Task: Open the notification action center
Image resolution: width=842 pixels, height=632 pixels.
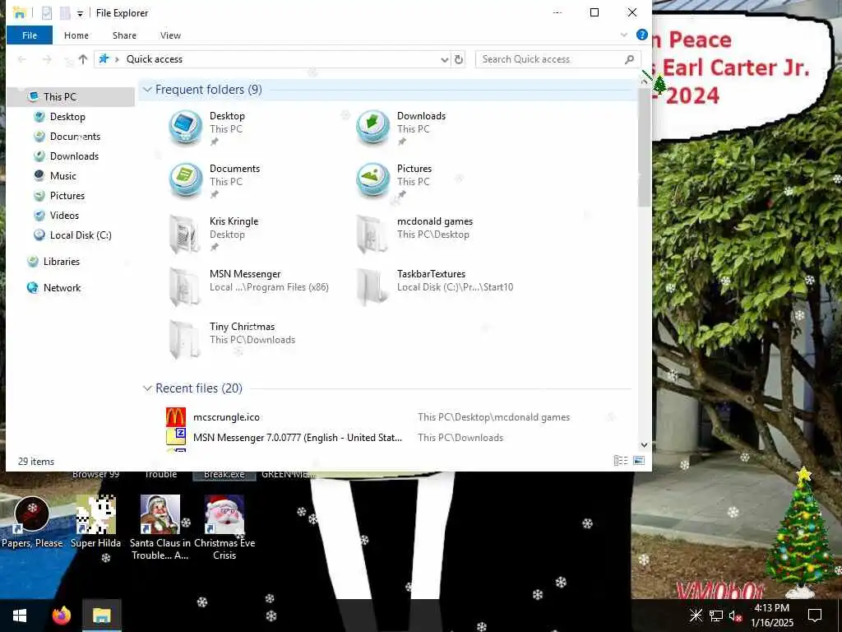Action: pos(815,616)
